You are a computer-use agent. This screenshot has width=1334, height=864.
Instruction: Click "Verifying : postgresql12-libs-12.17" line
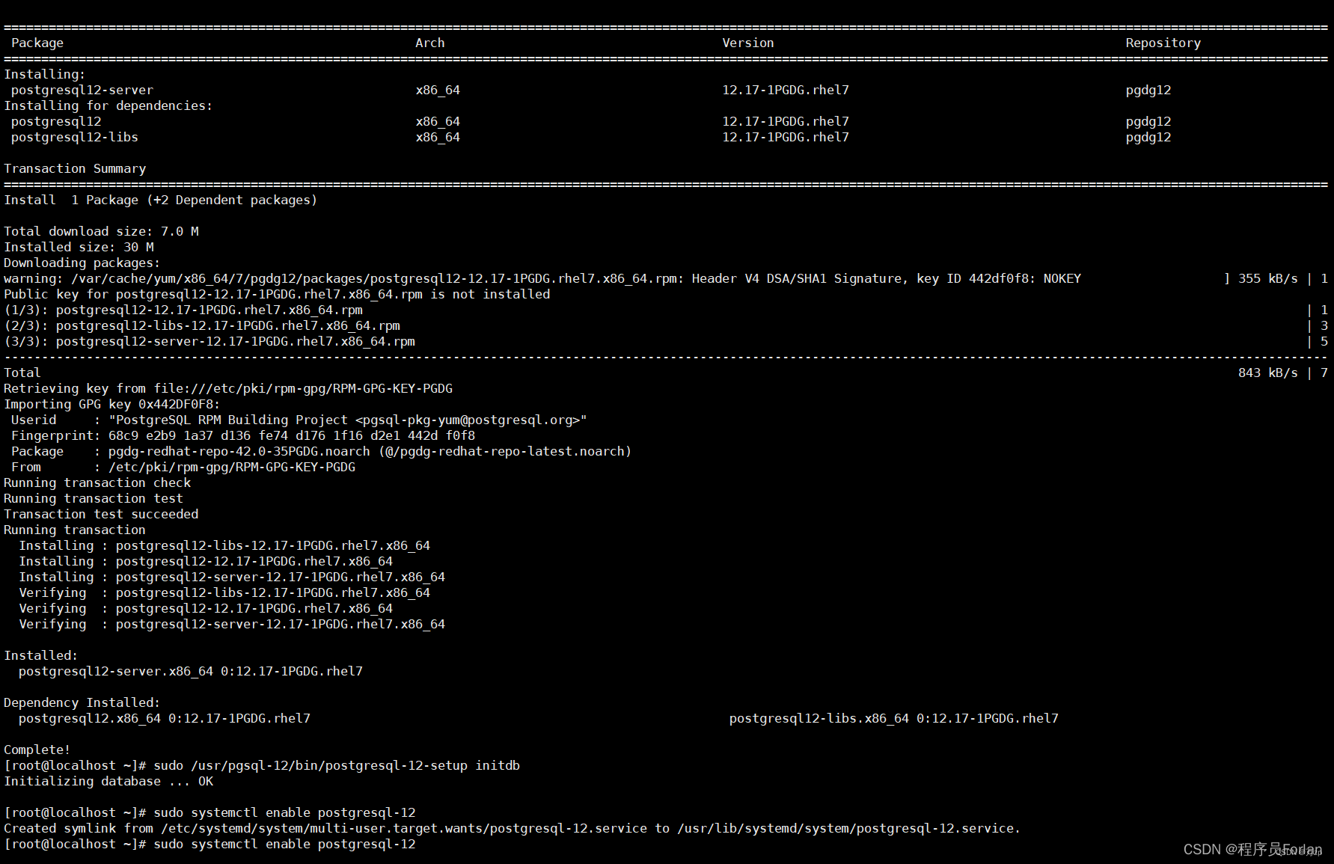point(224,592)
